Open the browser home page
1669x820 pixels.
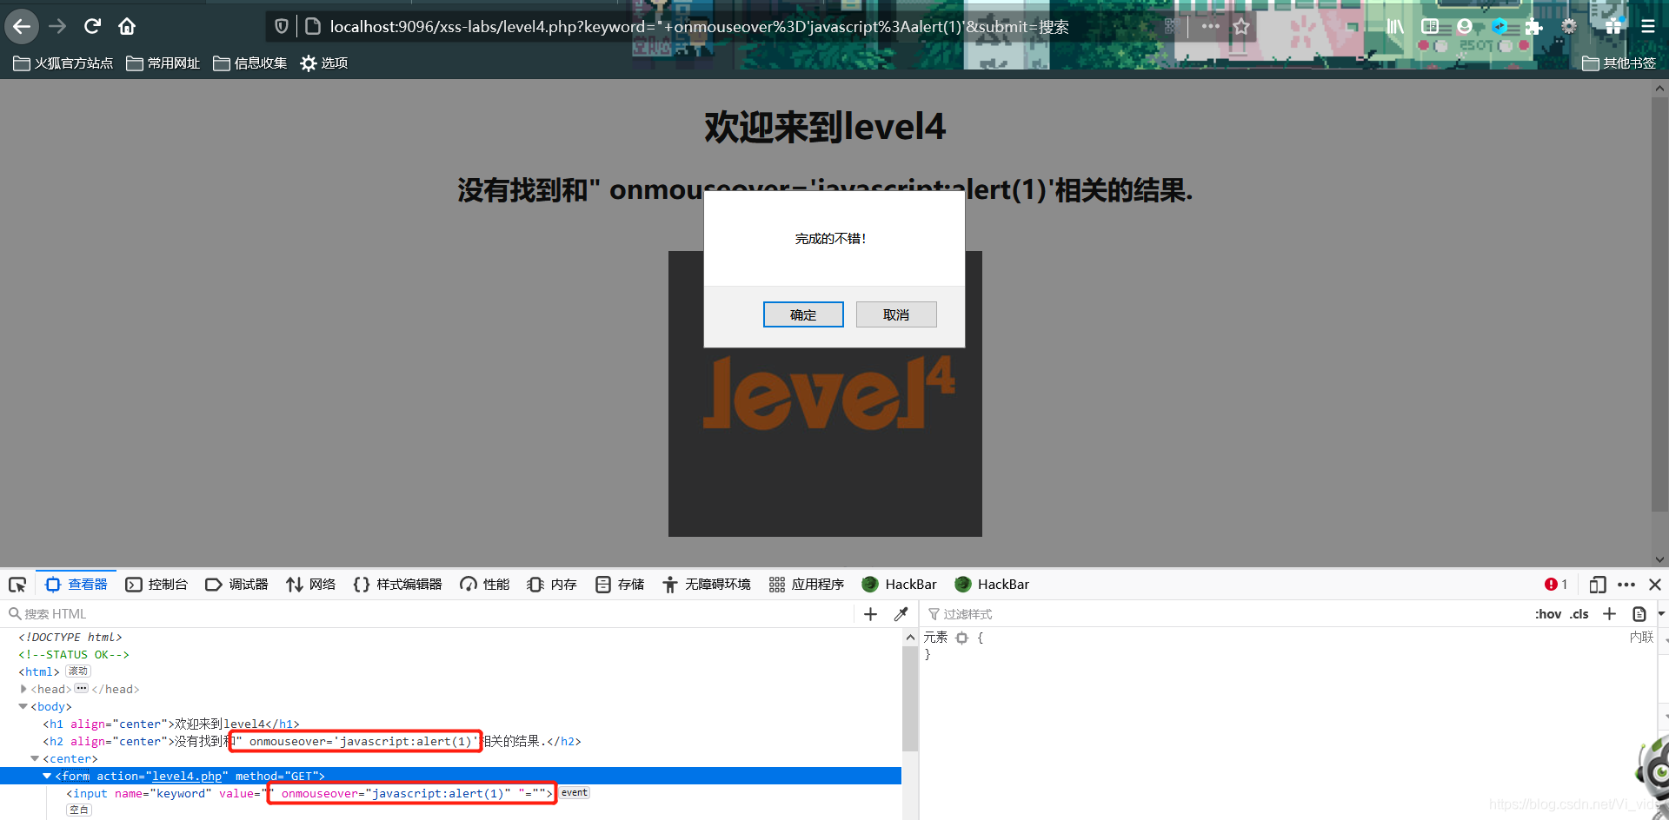127,26
